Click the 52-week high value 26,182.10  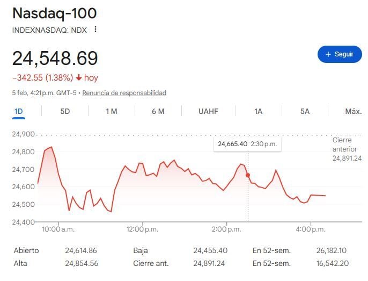tap(333, 250)
